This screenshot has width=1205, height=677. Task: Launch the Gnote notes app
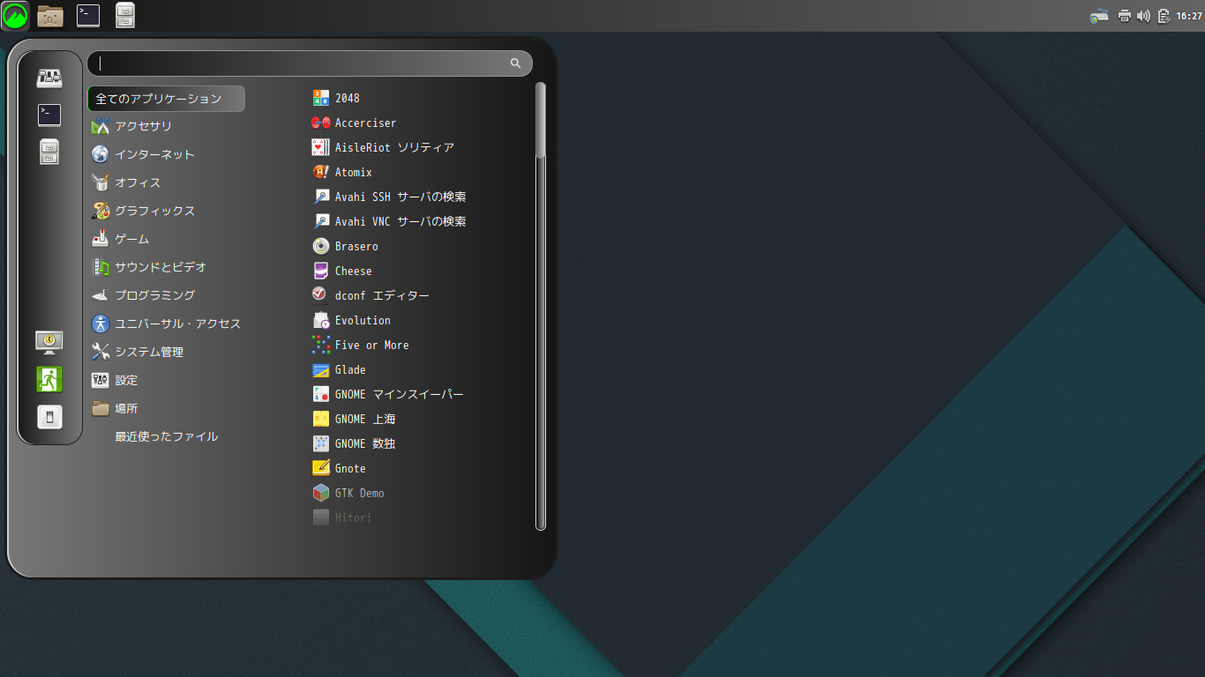[x=339, y=468]
